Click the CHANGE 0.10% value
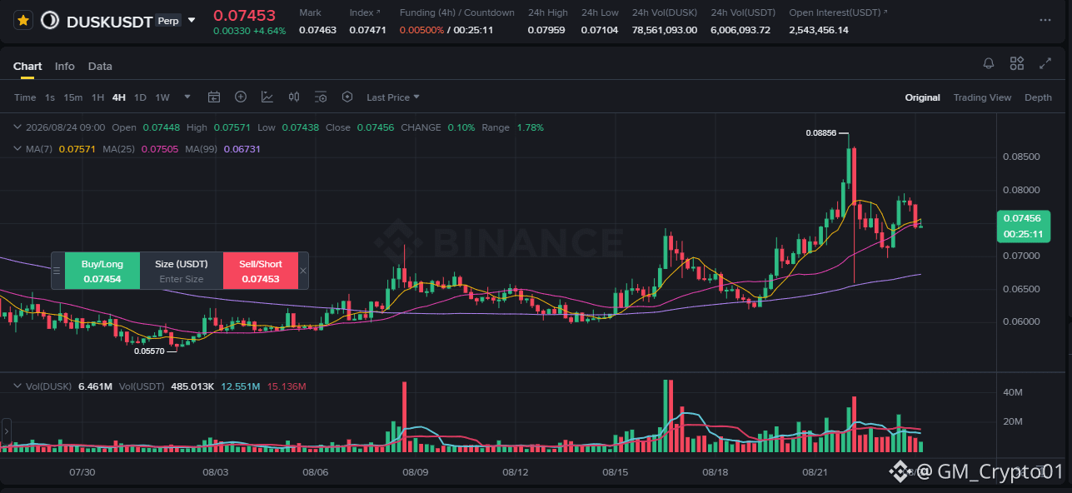Image resolution: width=1072 pixels, height=493 pixels. coord(461,127)
